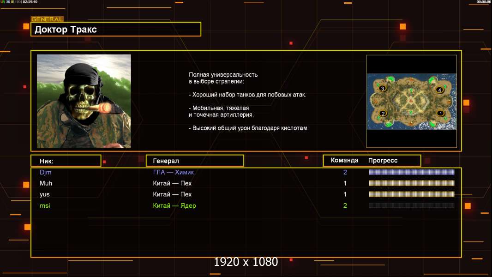
Task: Click yus's loading progress bar
Action: click(x=412, y=194)
